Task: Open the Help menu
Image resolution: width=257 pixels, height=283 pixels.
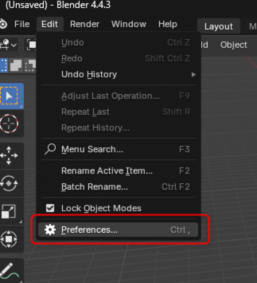Action: [167, 24]
